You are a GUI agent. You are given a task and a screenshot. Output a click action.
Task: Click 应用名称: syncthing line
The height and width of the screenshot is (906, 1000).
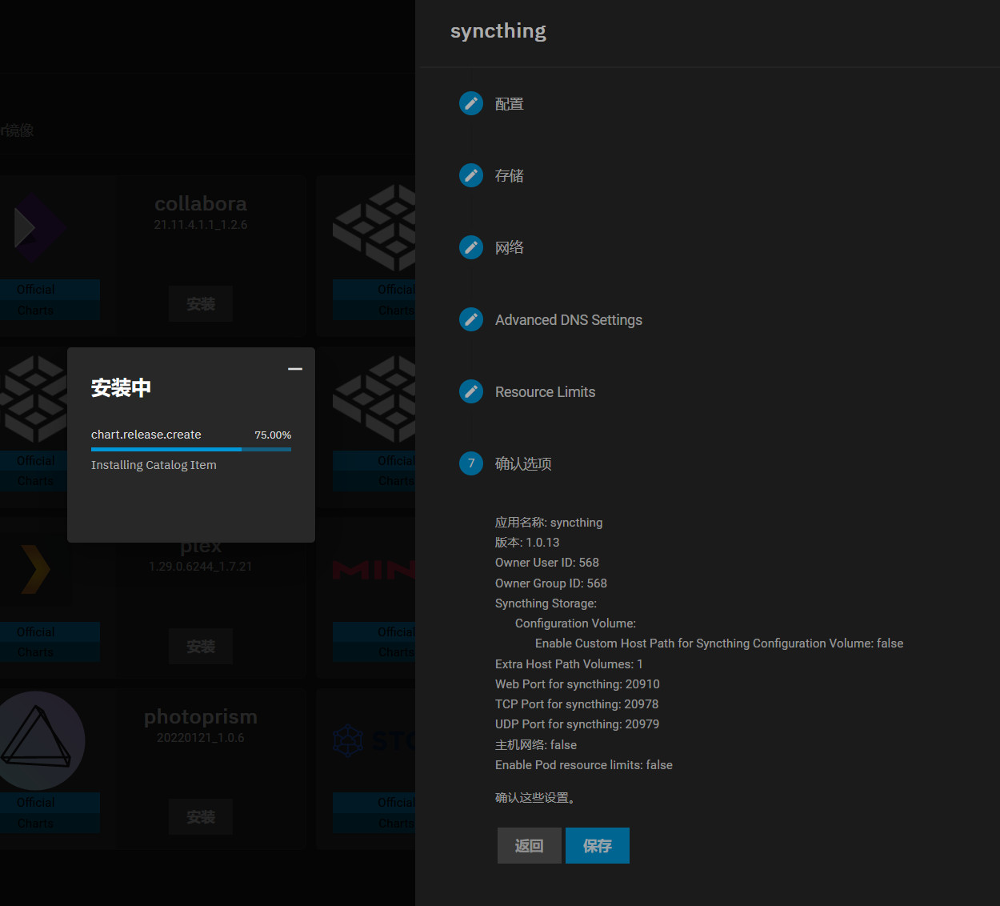(x=549, y=523)
